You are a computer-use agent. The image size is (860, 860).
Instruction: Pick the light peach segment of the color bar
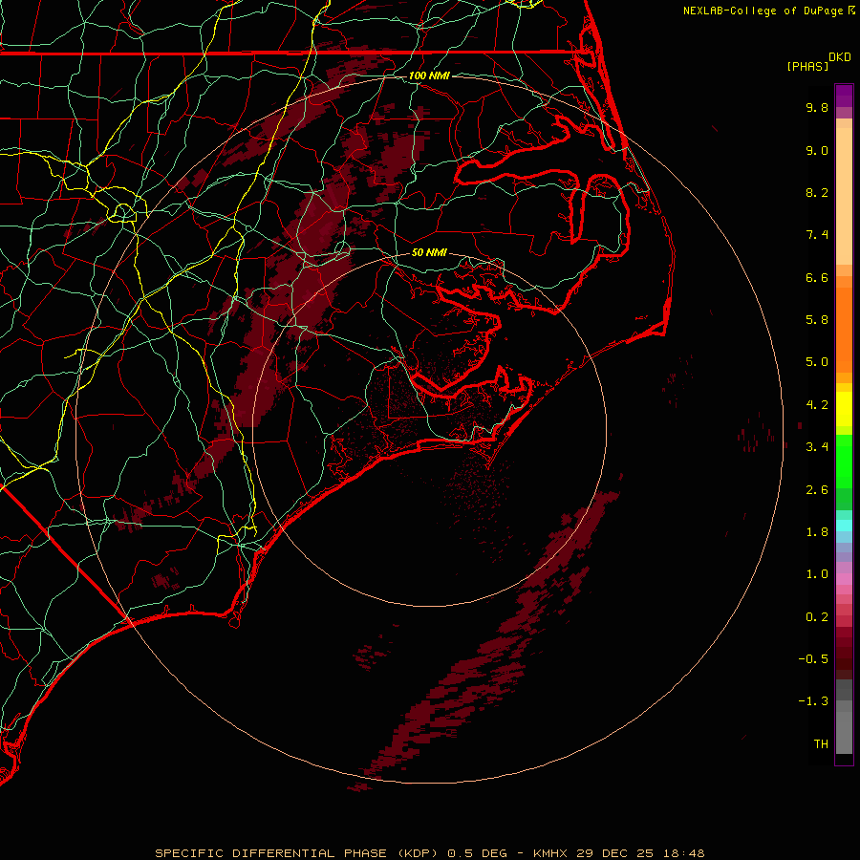click(844, 196)
